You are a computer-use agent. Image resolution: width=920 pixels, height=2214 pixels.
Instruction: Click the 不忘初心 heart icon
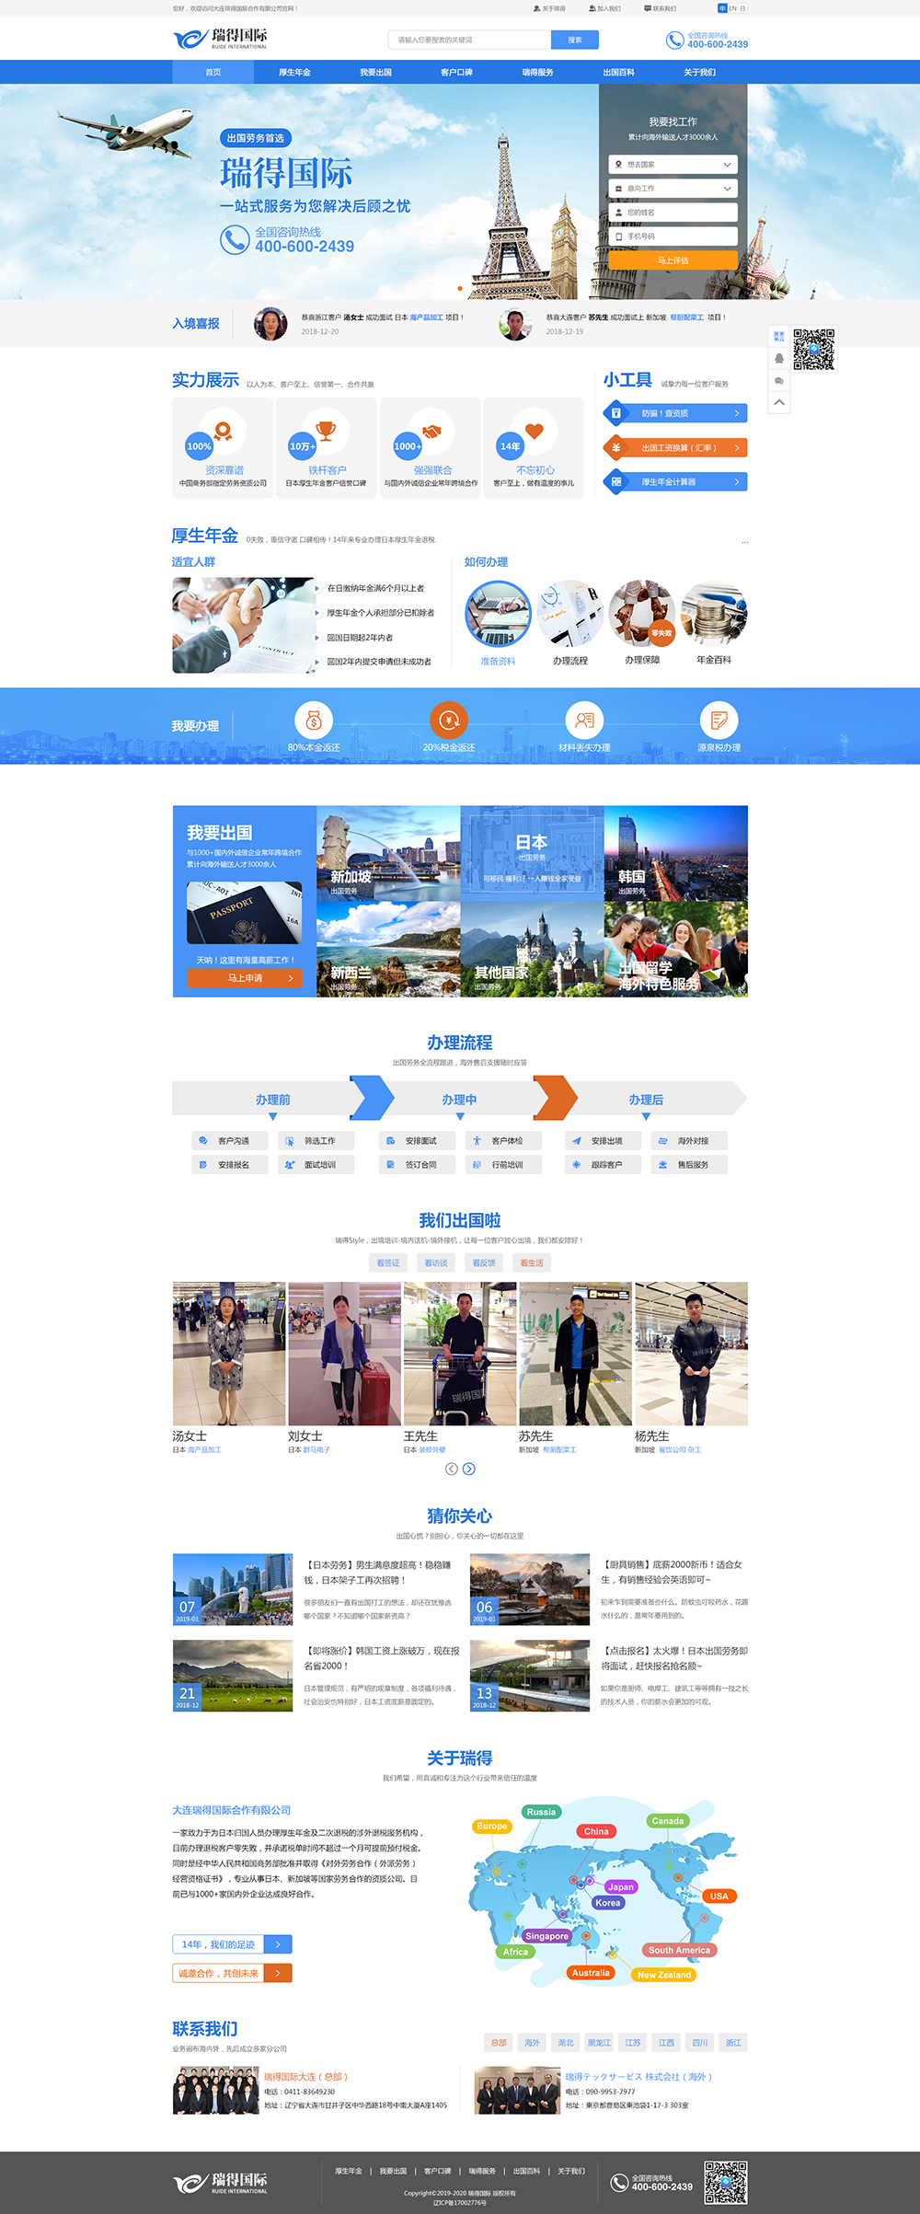pos(535,431)
